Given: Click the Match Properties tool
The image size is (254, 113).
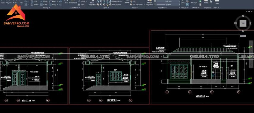Looking at the screenshot, I should coord(150,3).
